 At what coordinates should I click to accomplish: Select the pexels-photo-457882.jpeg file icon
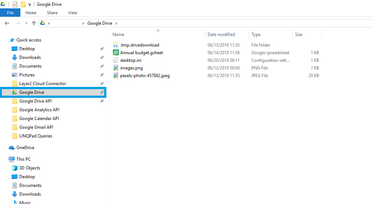[115, 76]
